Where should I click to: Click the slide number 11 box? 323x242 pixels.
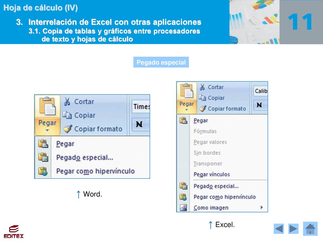coord(301,22)
